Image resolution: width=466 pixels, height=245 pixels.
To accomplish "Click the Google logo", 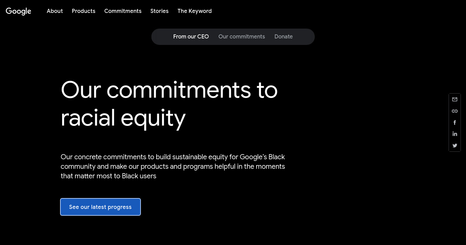I will click(18, 11).
